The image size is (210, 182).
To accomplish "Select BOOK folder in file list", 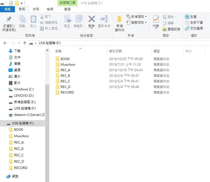I will click(65, 59).
